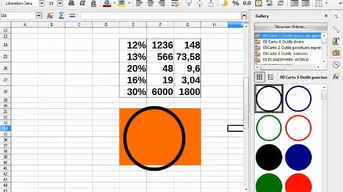The height and width of the screenshot is (192, 343).
Task: Select the cell containing 73,58
Action: coord(187,57)
